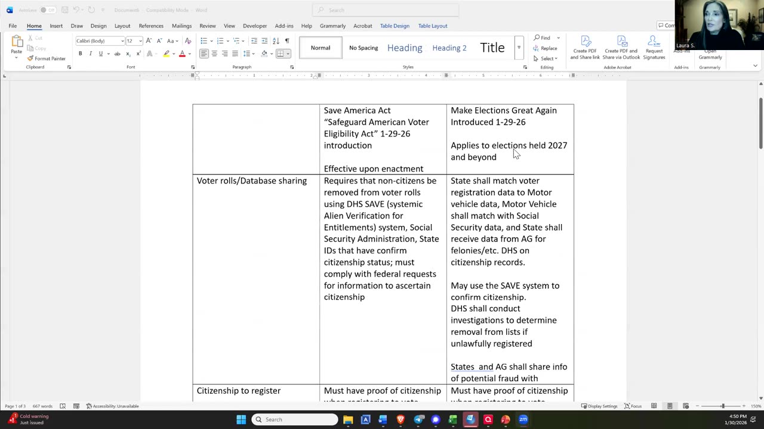Create PDF and Share link

[585, 48]
